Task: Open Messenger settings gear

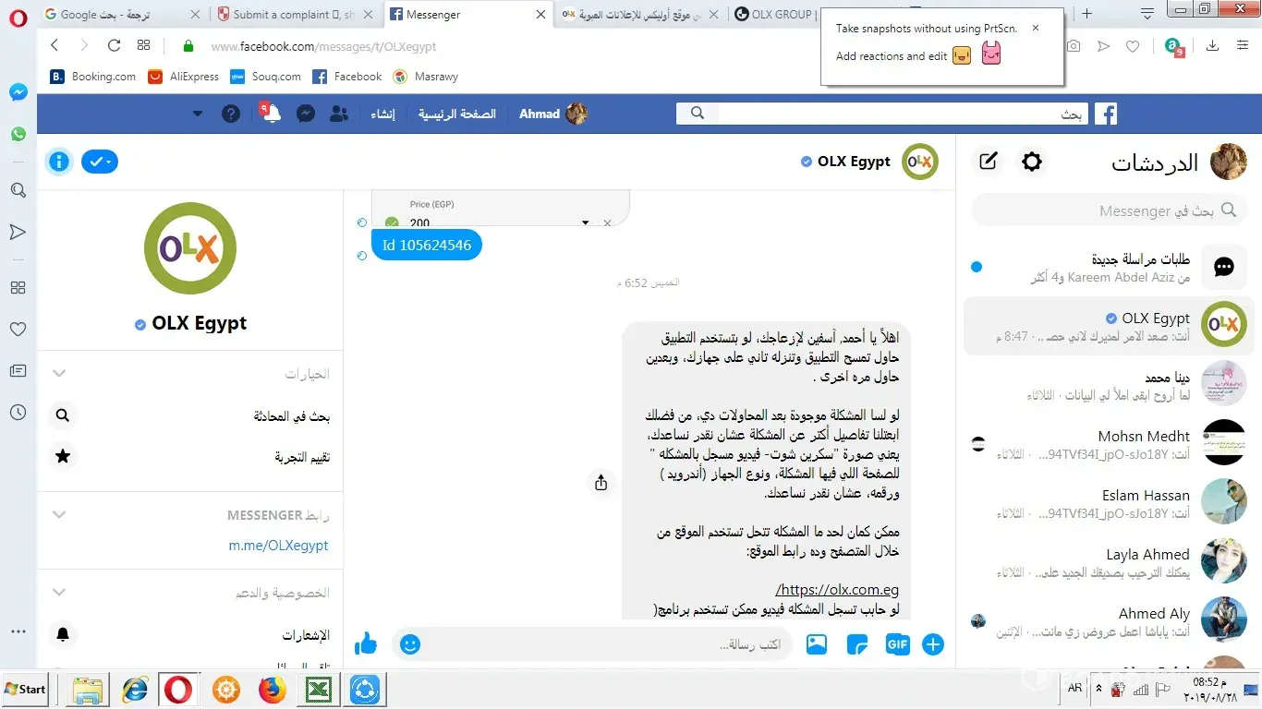Action: [x=1031, y=162]
